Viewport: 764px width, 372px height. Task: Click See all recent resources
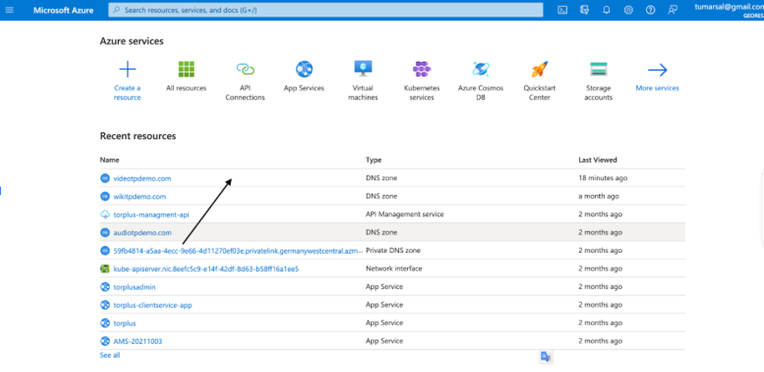110,356
